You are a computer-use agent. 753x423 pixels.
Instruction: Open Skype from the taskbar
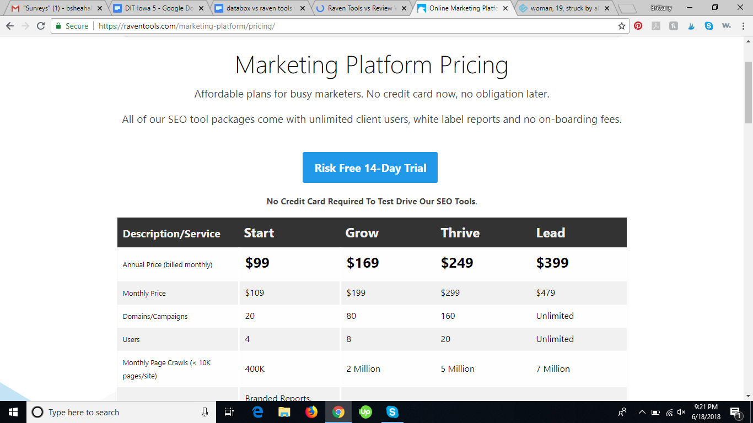pos(392,412)
